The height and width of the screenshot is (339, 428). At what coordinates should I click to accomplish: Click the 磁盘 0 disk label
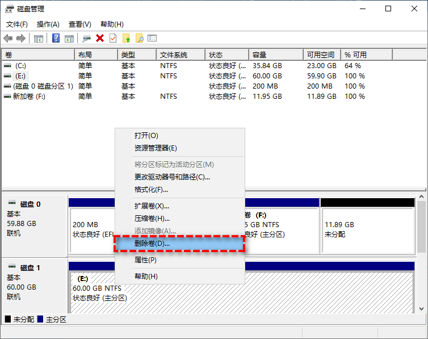click(x=30, y=204)
